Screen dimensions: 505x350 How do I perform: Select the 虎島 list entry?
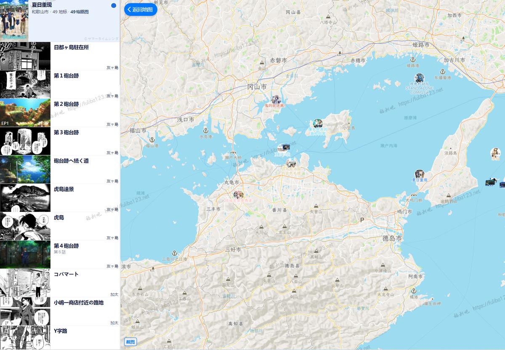click(x=60, y=226)
